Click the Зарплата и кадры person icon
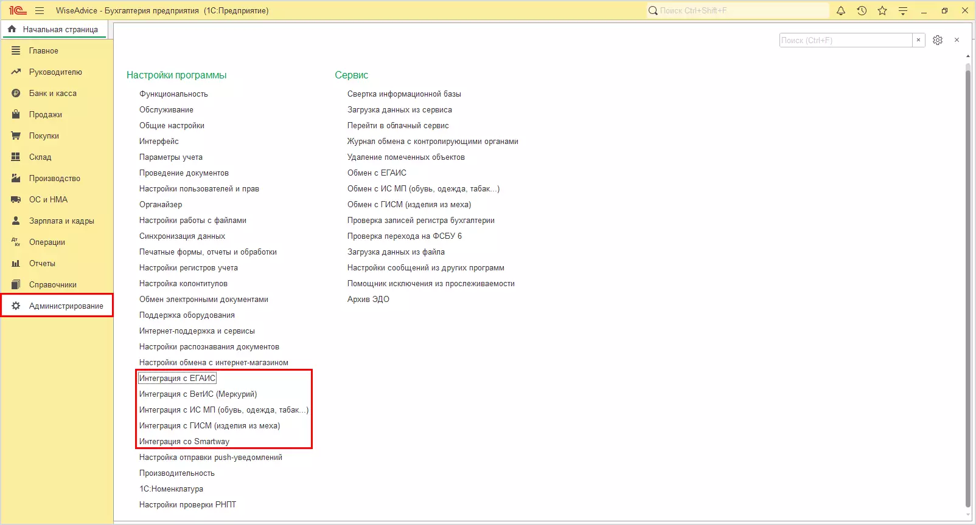Image resolution: width=976 pixels, height=525 pixels. point(16,221)
